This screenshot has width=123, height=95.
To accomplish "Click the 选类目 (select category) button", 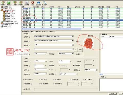I will pyautogui.click(x=78, y=41).
